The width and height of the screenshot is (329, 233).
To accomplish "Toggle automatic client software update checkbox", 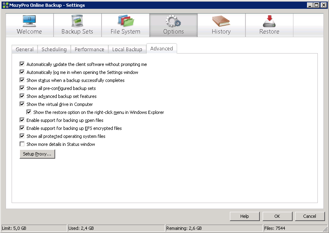I will pyautogui.click(x=22, y=64).
